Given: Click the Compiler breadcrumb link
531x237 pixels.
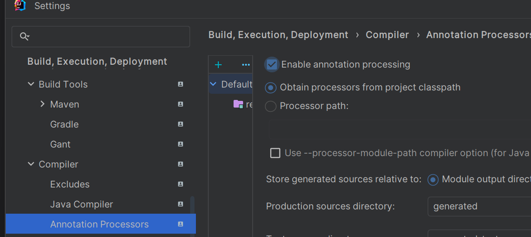Looking at the screenshot, I should tap(387, 35).
